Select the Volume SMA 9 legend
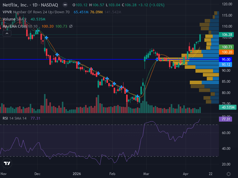The width and height of the screenshot is (238, 178). [x=15, y=19]
